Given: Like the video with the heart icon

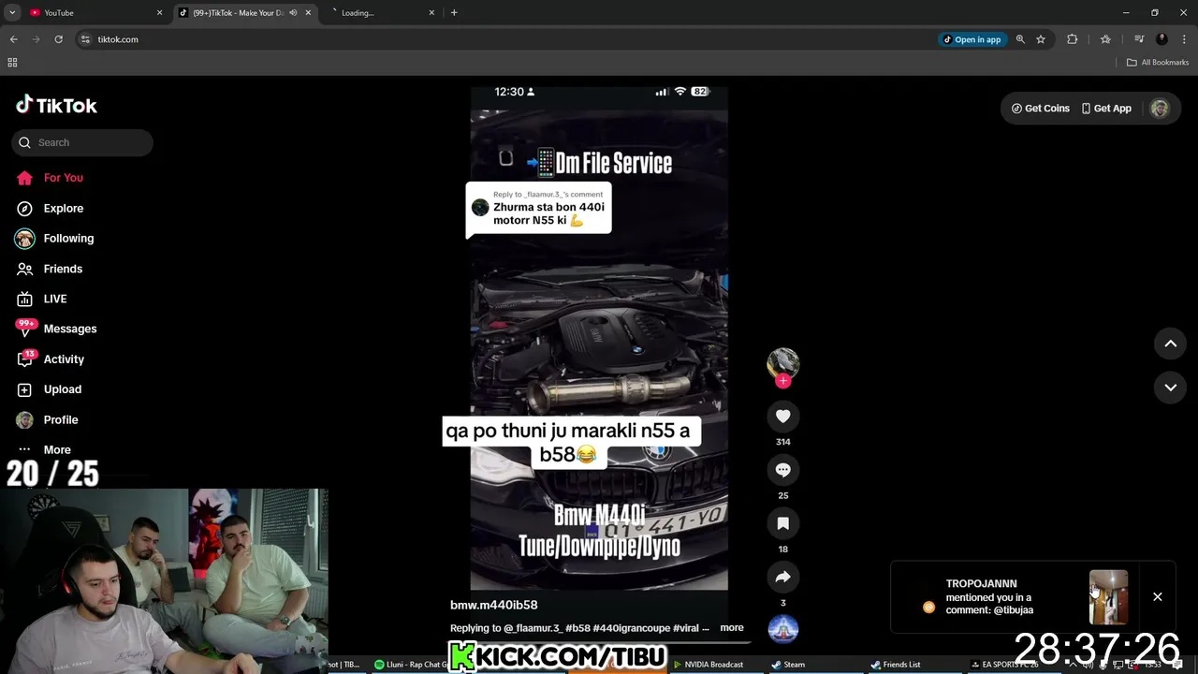Looking at the screenshot, I should (783, 416).
